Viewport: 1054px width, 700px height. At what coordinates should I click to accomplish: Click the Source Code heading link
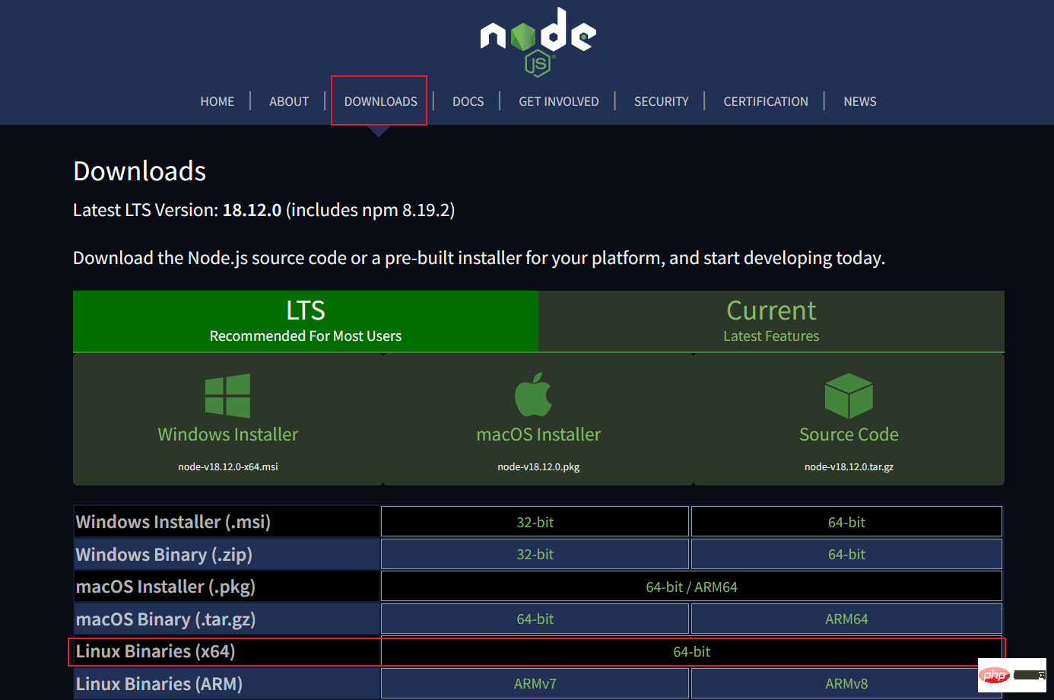849,434
